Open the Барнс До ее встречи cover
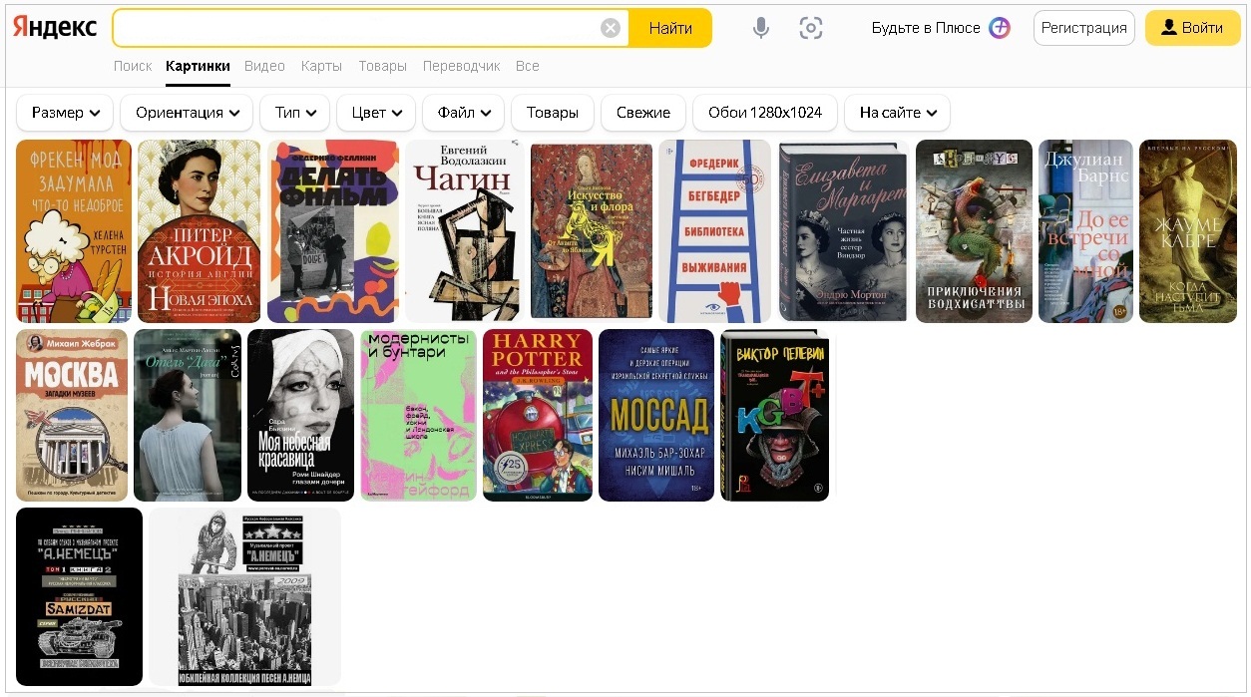The width and height of the screenshot is (1251, 697). [x=1085, y=231]
